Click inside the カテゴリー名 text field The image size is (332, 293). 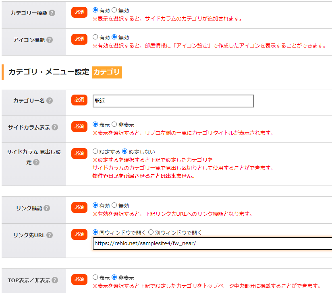click(173, 101)
